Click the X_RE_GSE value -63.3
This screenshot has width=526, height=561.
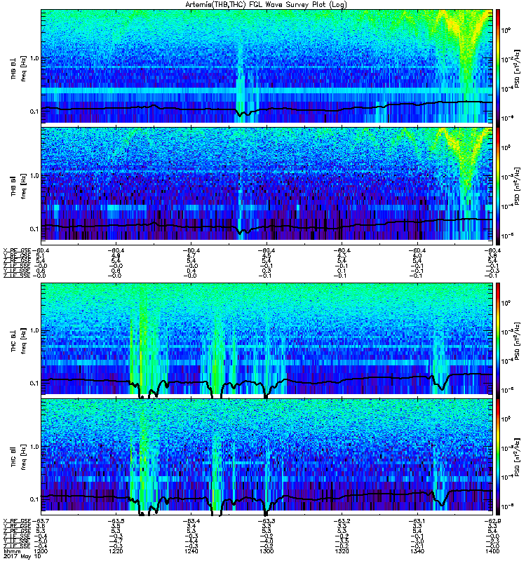click(x=267, y=521)
